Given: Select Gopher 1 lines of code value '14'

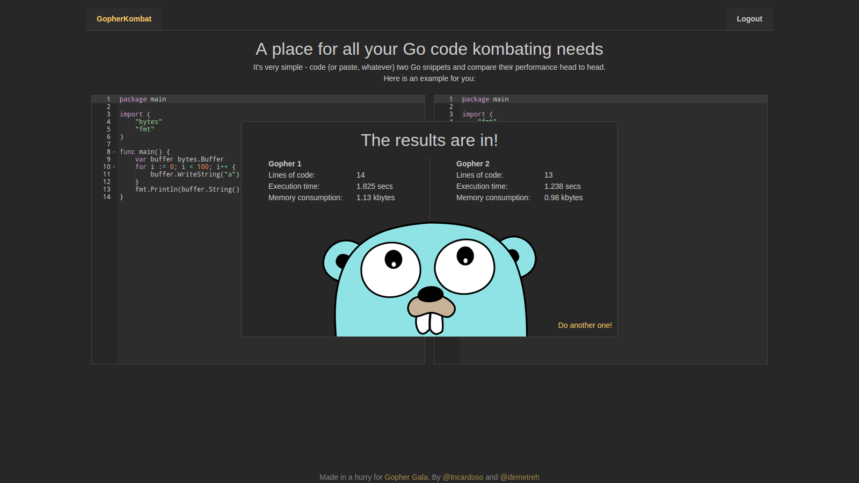Looking at the screenshot, I should coord(361,175).
